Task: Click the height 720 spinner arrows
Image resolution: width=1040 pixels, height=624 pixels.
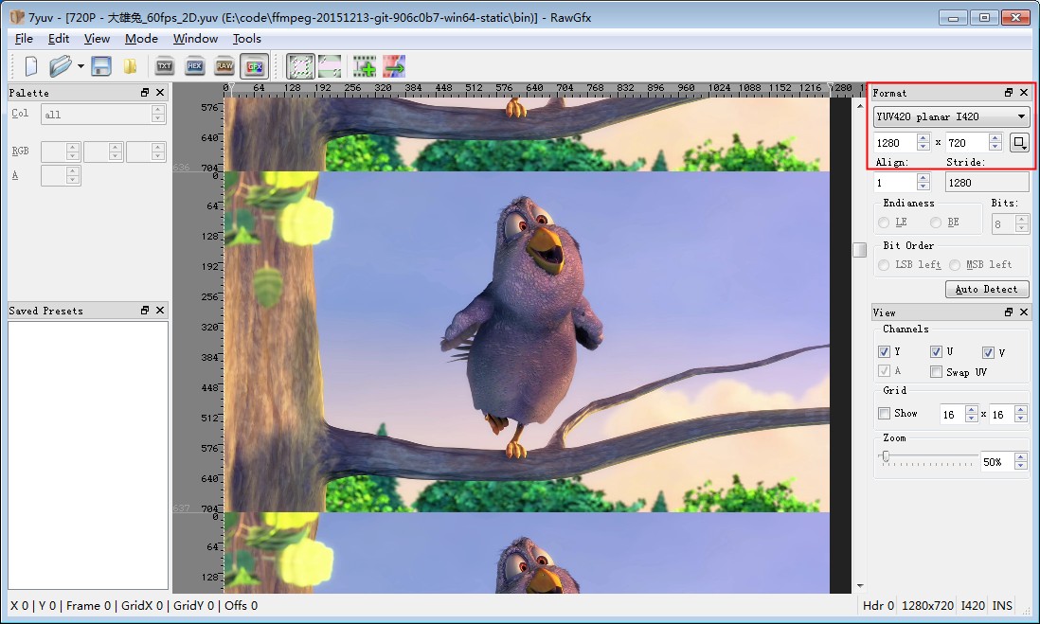Action: 995,143
